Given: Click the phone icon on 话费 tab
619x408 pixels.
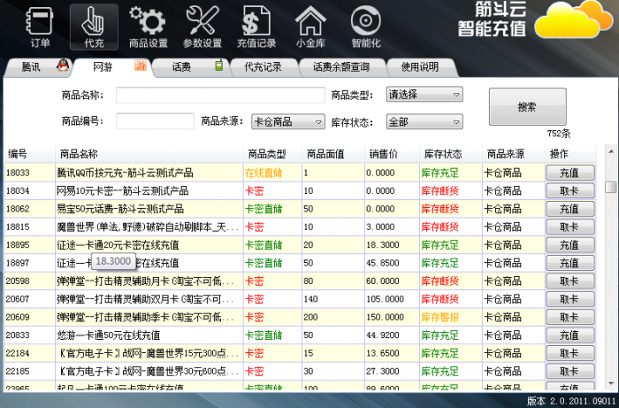Looking at the screenshot, I should (x=218, y=65).
